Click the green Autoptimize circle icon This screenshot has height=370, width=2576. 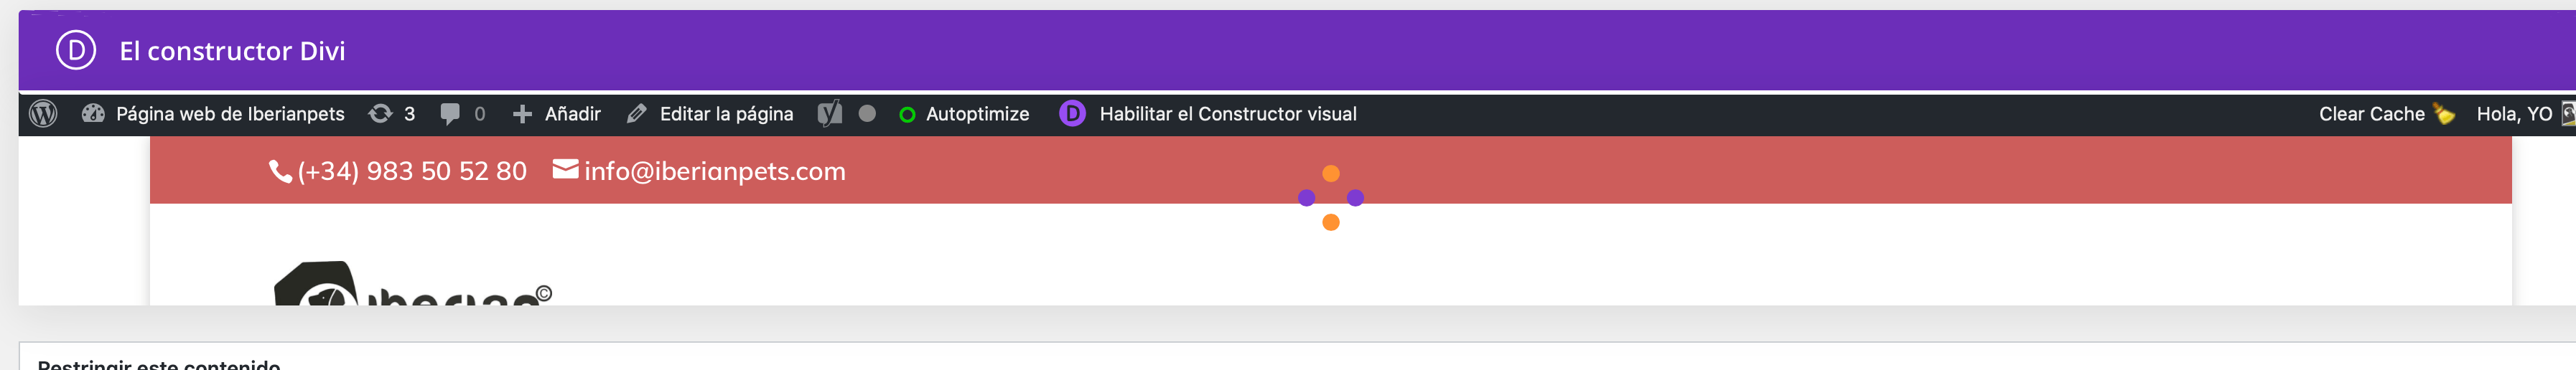pyautogui.click(x=907, y=115)
